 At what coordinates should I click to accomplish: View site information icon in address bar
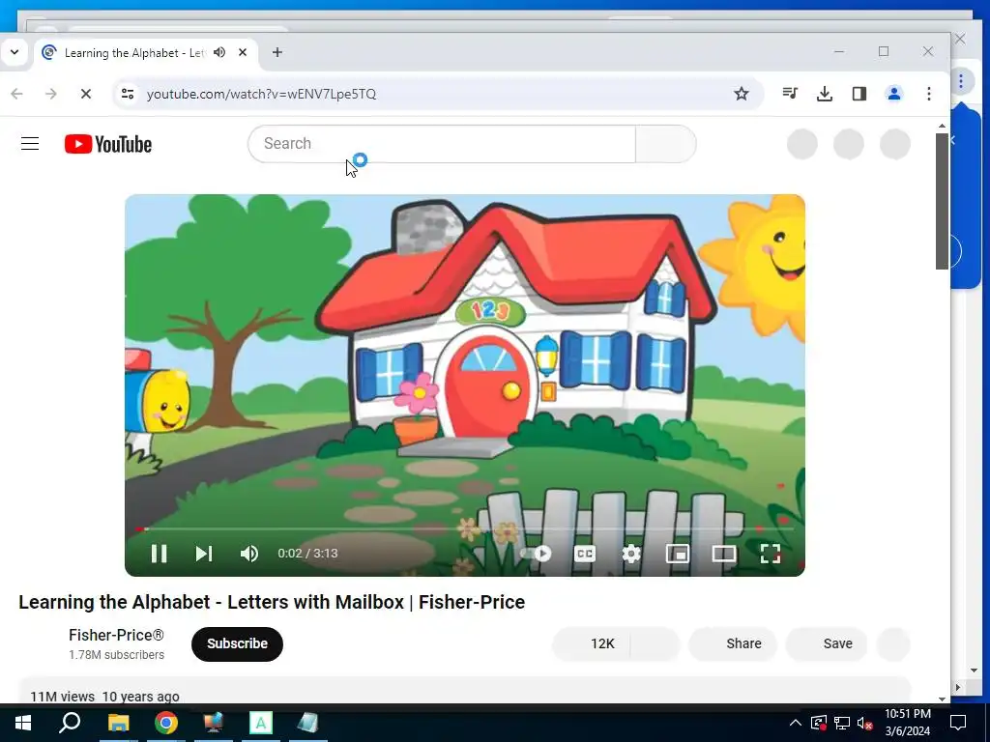point(128,94)
